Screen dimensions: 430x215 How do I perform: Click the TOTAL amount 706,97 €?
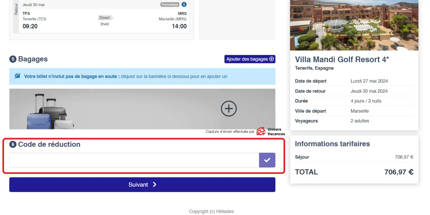click(x=399, y=172)
